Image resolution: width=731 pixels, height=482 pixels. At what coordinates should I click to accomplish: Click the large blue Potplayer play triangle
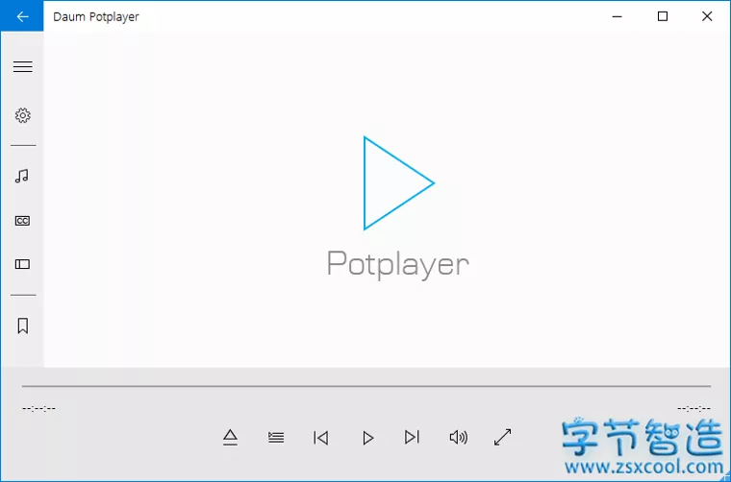pos(398,183)
